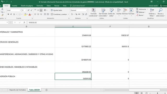Toggle italic (K) formatting

tap(11, 14)
